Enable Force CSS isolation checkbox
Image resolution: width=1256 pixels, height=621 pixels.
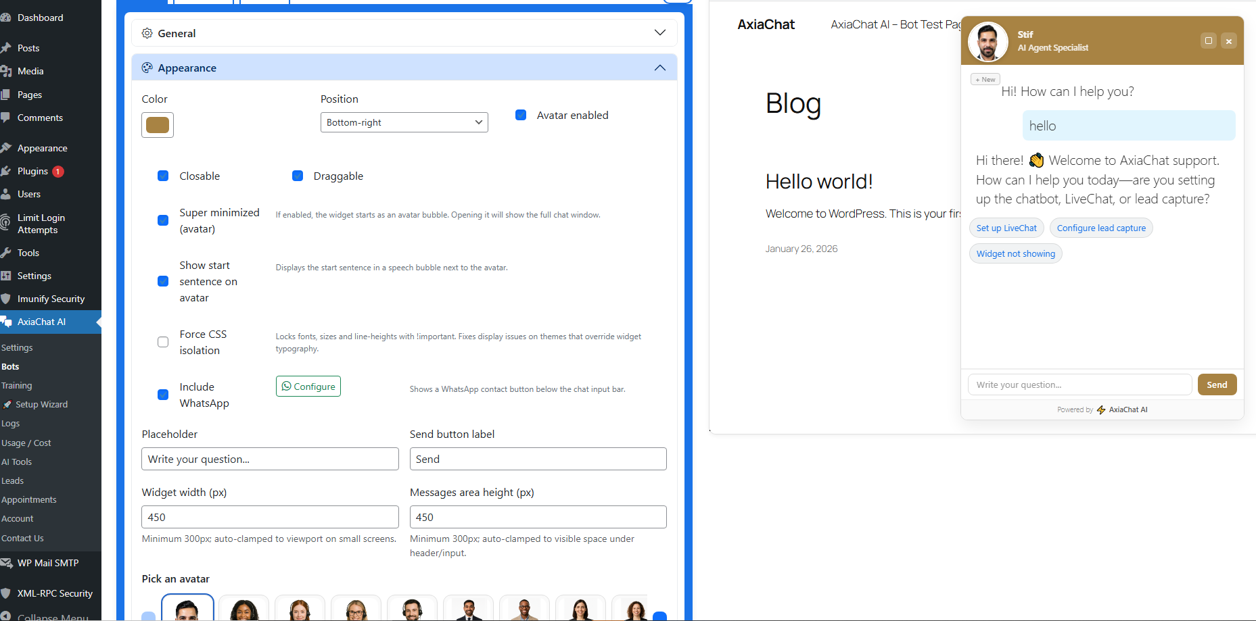[x=163, y=342]
